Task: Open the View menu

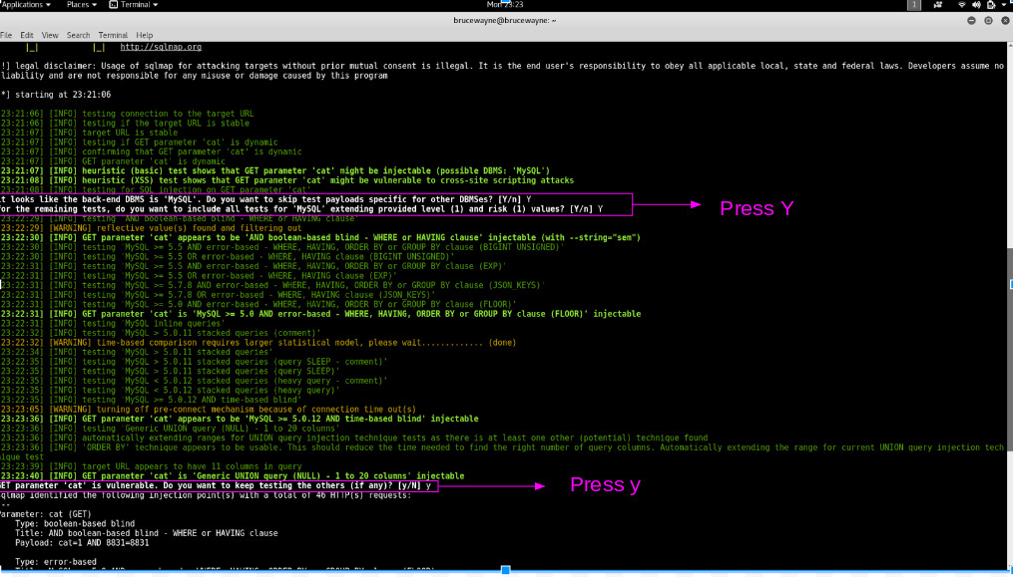Action: click(50, 36)
